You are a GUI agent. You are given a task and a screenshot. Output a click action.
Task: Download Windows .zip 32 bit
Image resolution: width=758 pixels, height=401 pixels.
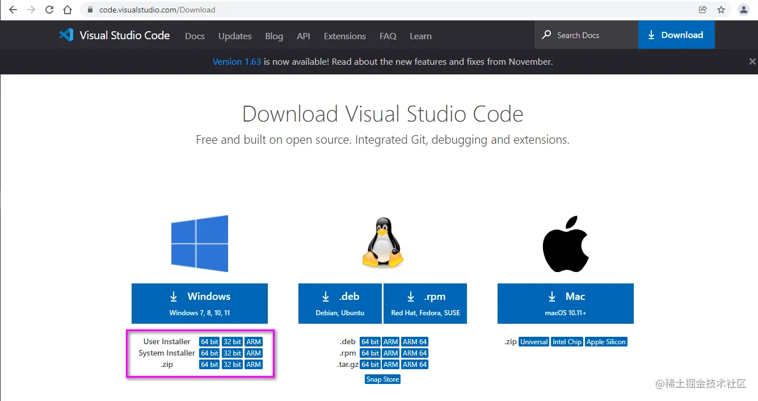click(x=232, y=365)
